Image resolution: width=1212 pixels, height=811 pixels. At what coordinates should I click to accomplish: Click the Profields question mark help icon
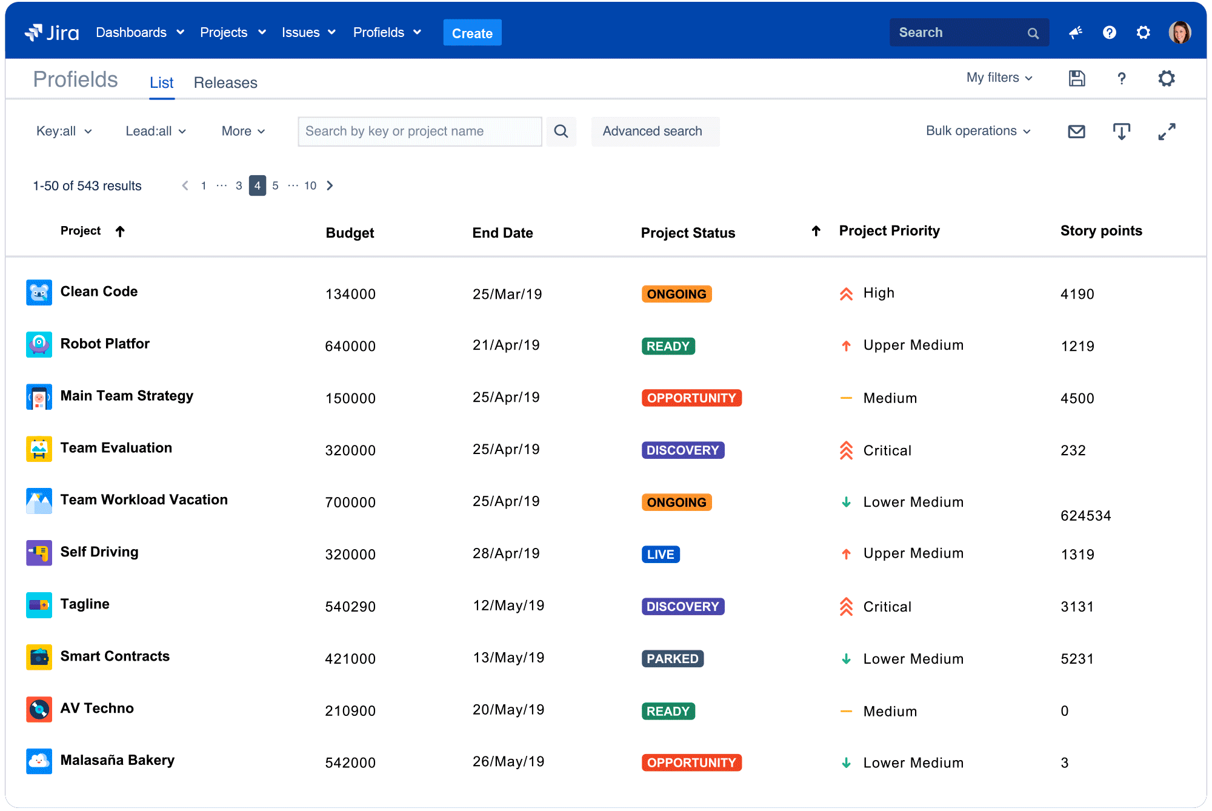pos(1122,78)
